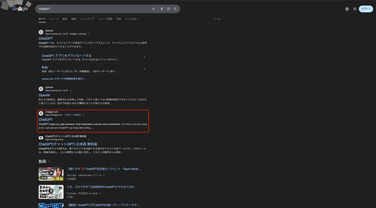376x208 pixels.
Task: Open 自由研究をChatGPTにやらせてみた video title
Action: coord(101,187)
